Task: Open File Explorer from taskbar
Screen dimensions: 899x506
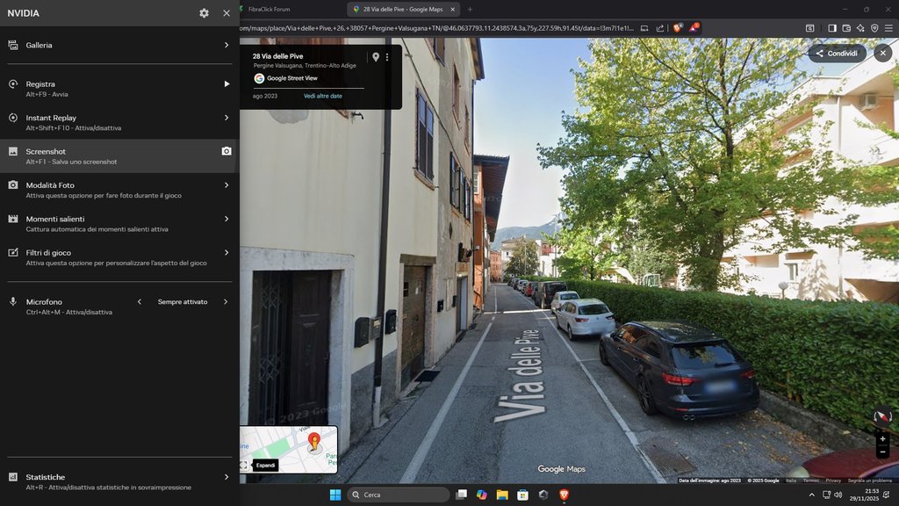Action: coord(502,495)
